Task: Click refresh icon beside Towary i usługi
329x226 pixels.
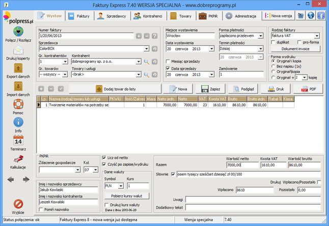Action: click(155, 74)
